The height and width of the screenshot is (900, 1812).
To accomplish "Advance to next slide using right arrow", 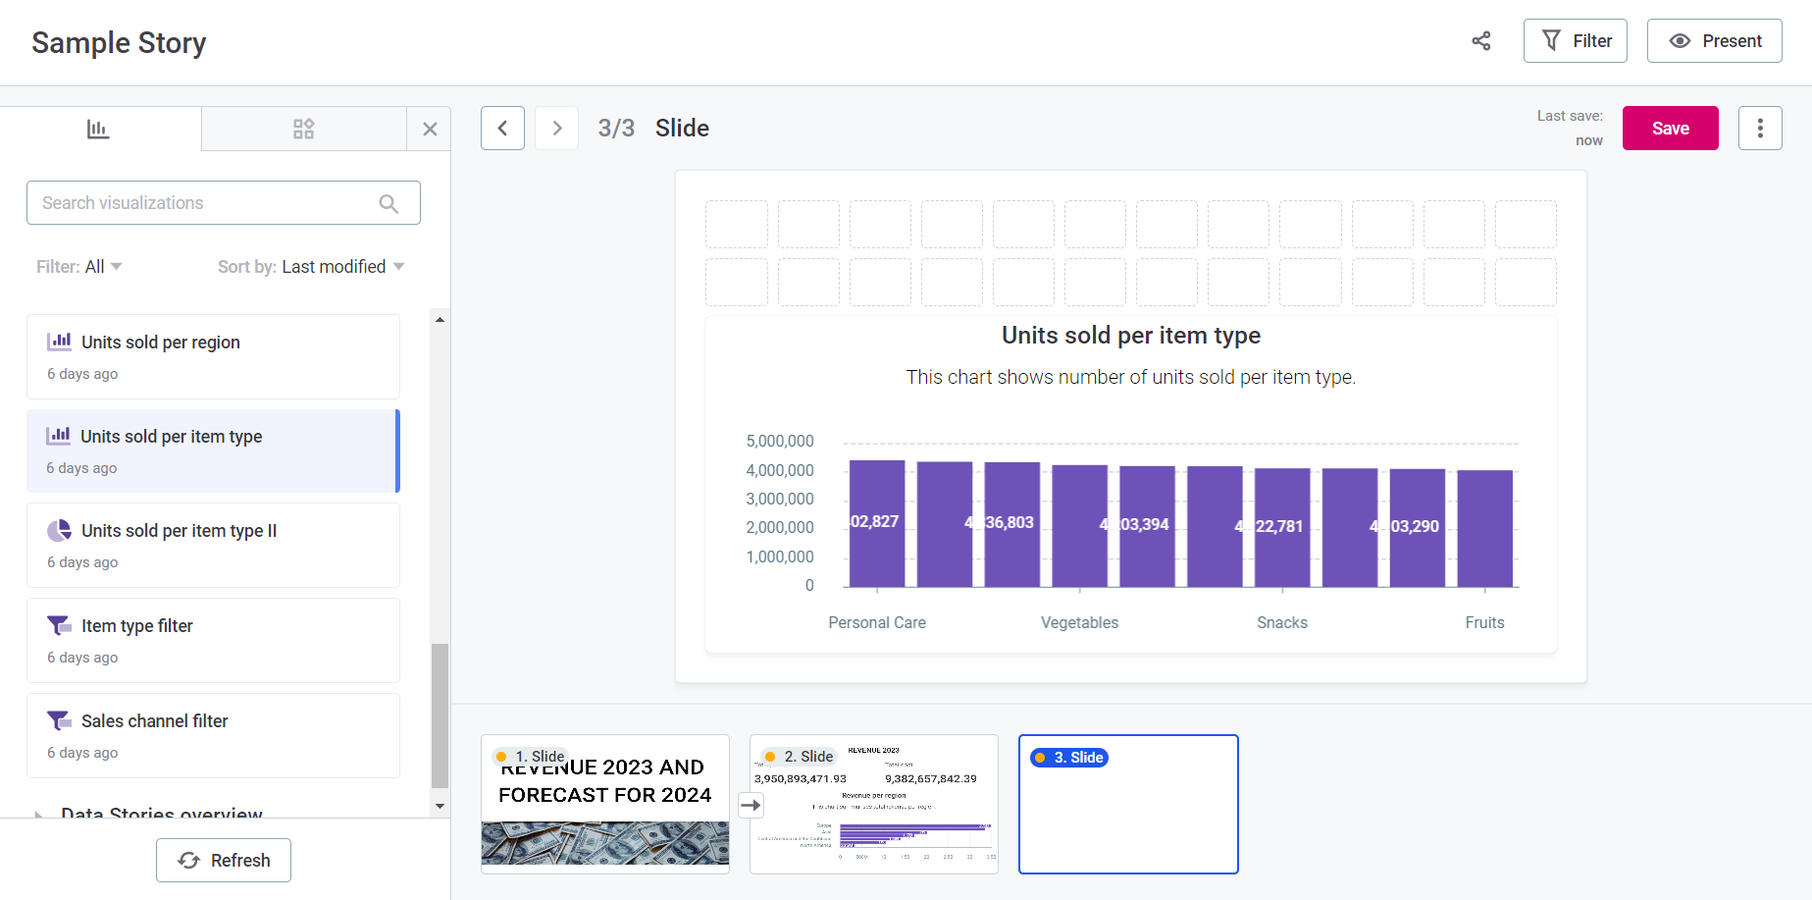I will click(x=556, y=128).
